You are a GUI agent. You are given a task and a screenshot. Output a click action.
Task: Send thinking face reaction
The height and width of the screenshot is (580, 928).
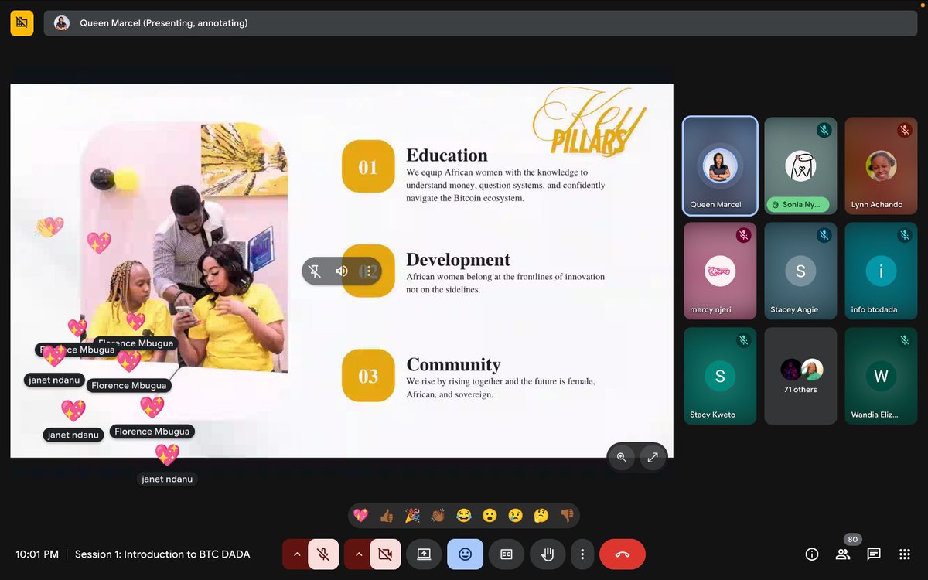click(x=541, y=515)
